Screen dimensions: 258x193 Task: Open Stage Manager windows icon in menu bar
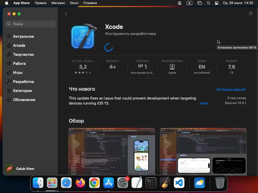pos(200,3)
